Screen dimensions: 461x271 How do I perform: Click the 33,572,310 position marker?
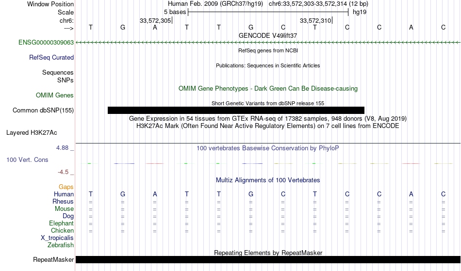point(315,20)
